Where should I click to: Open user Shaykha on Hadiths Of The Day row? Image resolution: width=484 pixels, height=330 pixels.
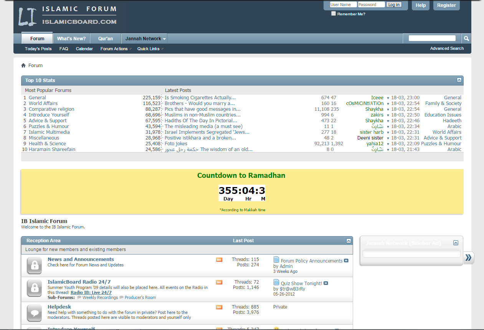[374, 121]
